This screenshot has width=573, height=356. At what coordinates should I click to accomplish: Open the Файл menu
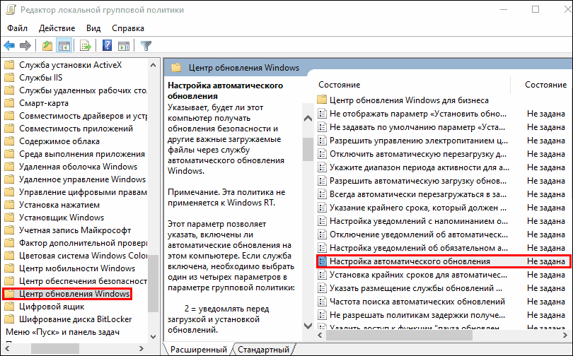coord(17,28)
